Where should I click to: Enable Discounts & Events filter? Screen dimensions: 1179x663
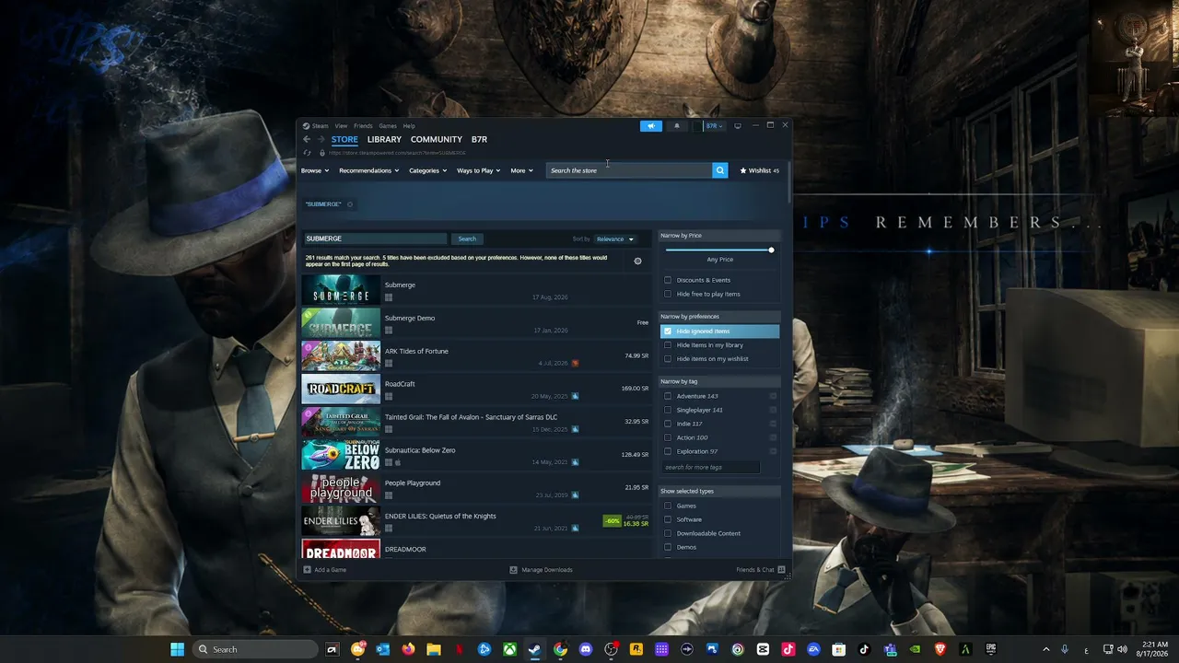pyautogui.click(x=668, y=280)
